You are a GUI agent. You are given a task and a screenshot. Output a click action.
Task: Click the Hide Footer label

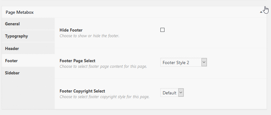[71, 30]
